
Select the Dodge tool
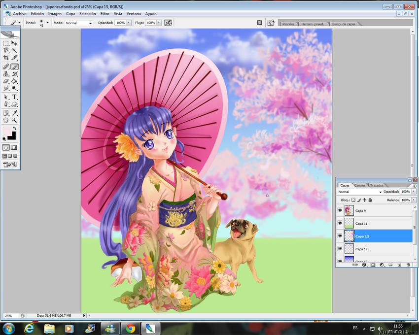coord(14,88)
